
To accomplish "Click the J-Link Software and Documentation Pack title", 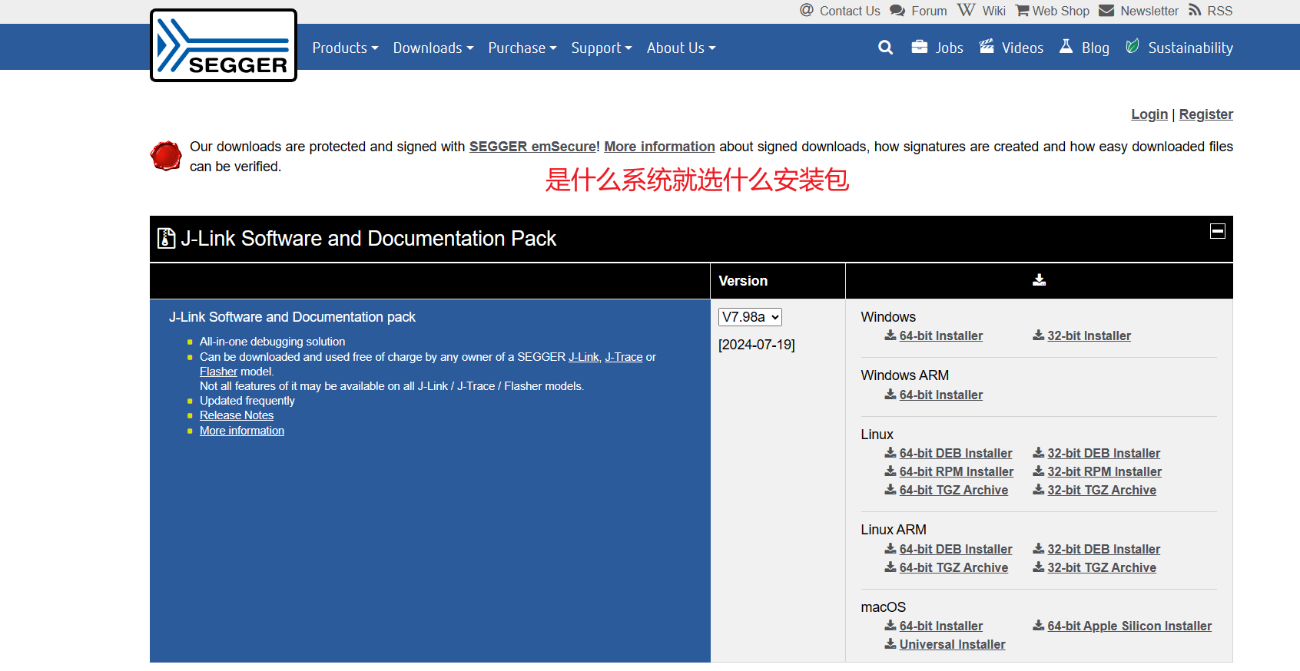I will pyautogui.click(x=368, y=239).
